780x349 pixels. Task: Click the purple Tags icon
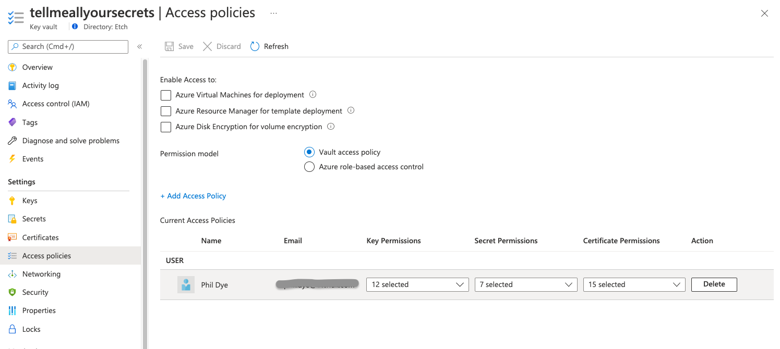[13, 122]
